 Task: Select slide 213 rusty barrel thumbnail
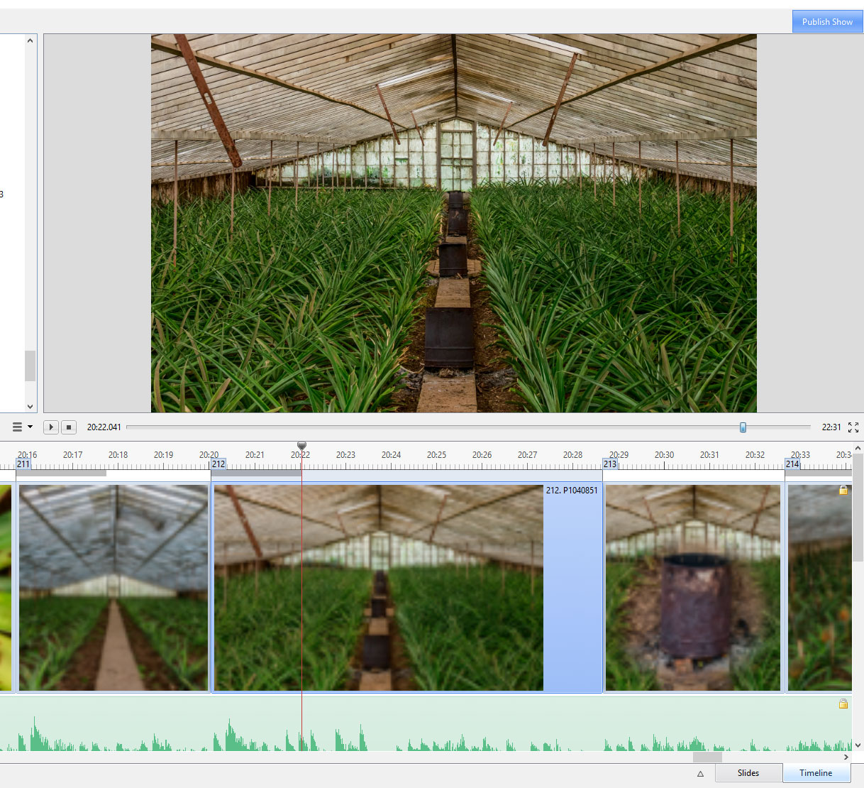click(693, 588)
